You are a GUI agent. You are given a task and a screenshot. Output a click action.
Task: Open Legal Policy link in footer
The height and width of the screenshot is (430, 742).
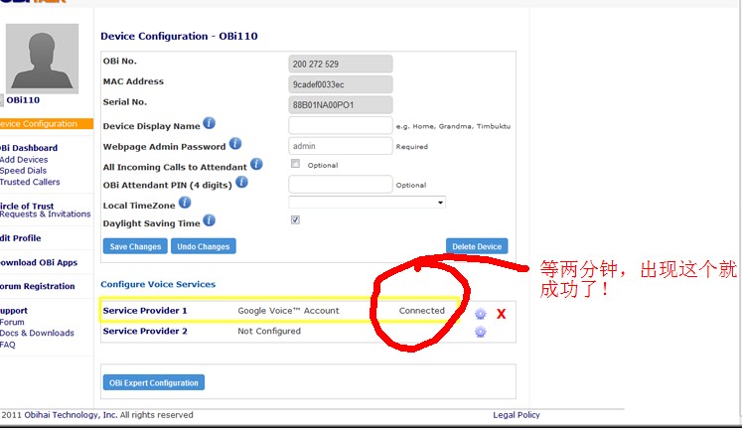517,415
